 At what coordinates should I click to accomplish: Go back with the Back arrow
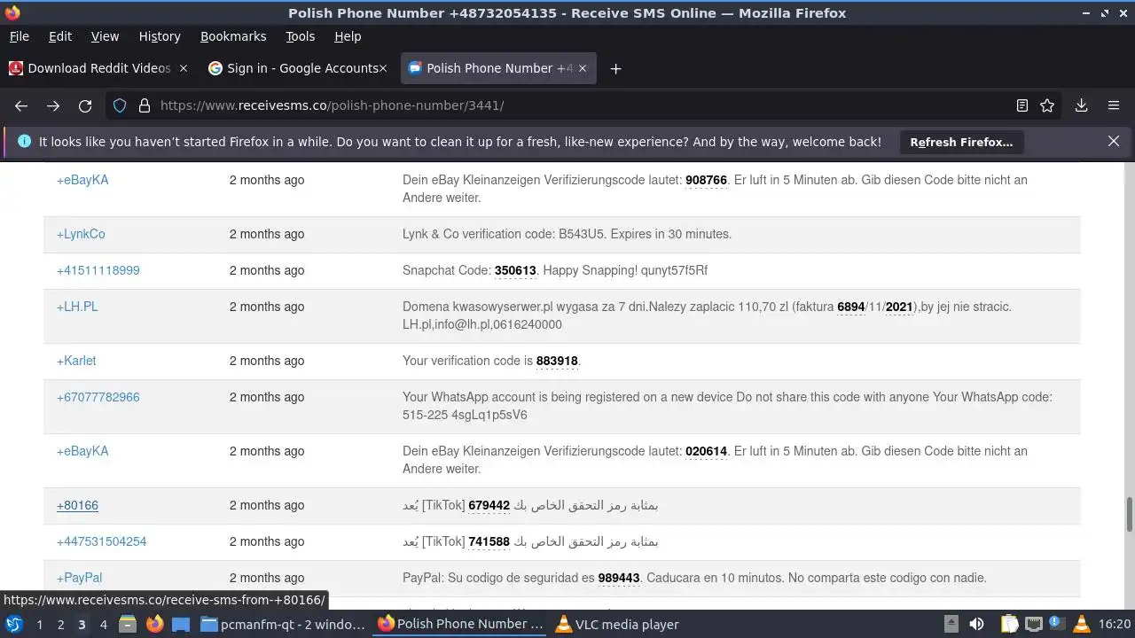(21, 105)
